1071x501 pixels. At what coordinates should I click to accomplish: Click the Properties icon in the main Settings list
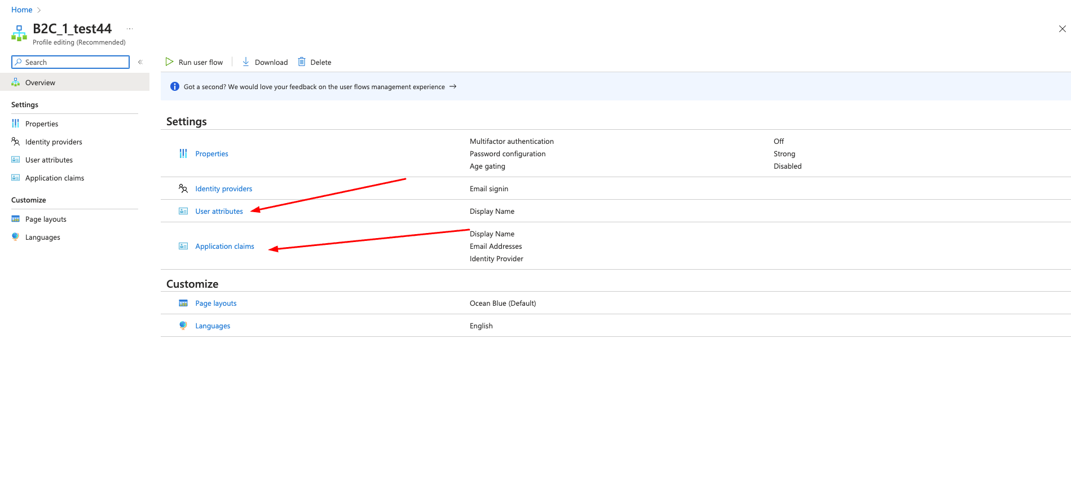click(183, 153)
